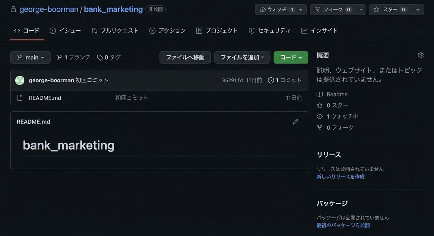Switch to the イシュー tab
The image size is (434, 236).
pyautogui.click(x=65, y=31)
